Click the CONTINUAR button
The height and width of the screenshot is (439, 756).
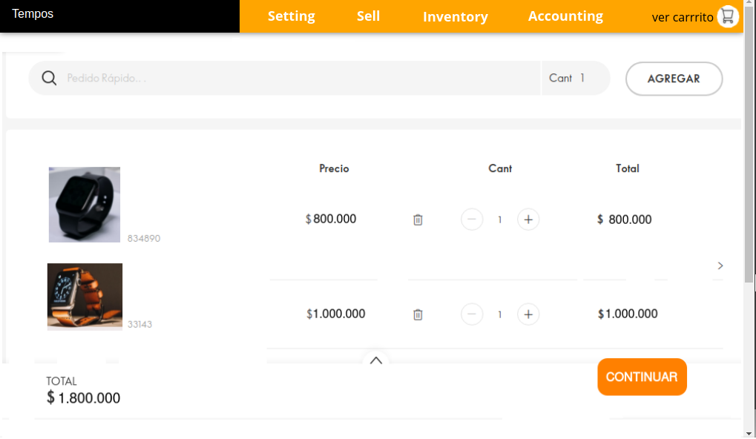click(642, 377)
